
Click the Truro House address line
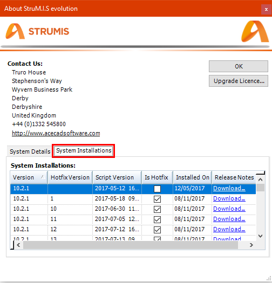click(29, 72)
